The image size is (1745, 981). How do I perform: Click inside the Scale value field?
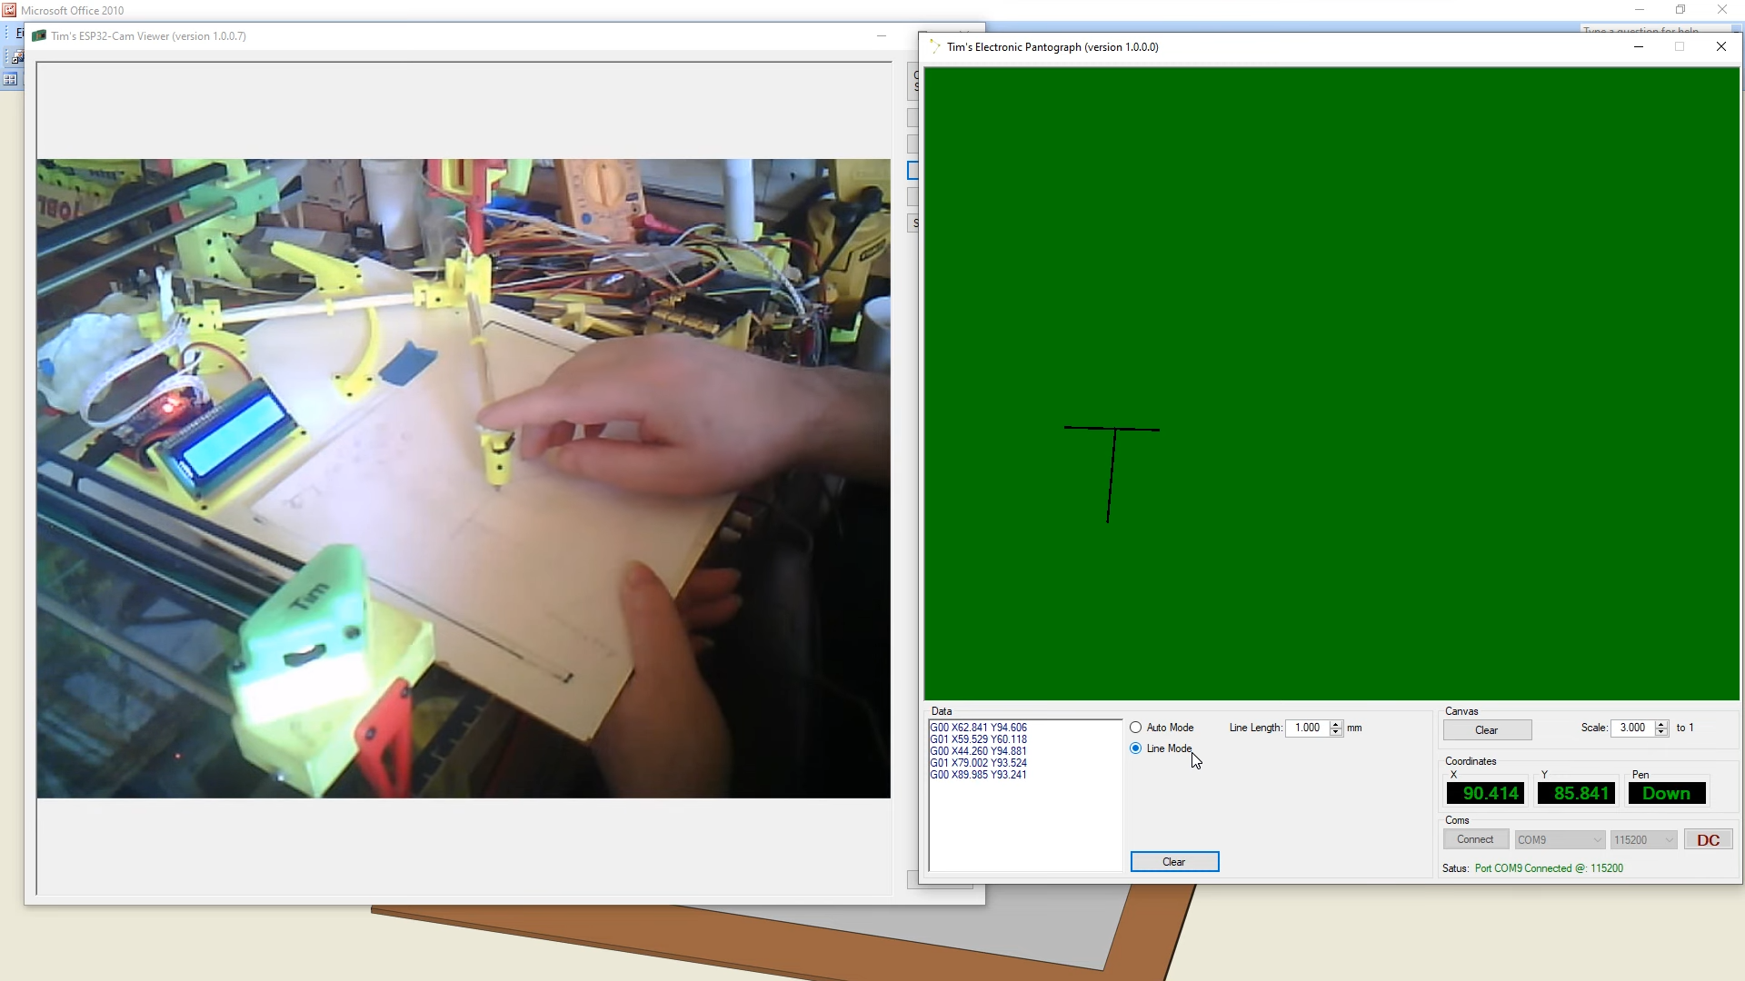point(1632,728)
